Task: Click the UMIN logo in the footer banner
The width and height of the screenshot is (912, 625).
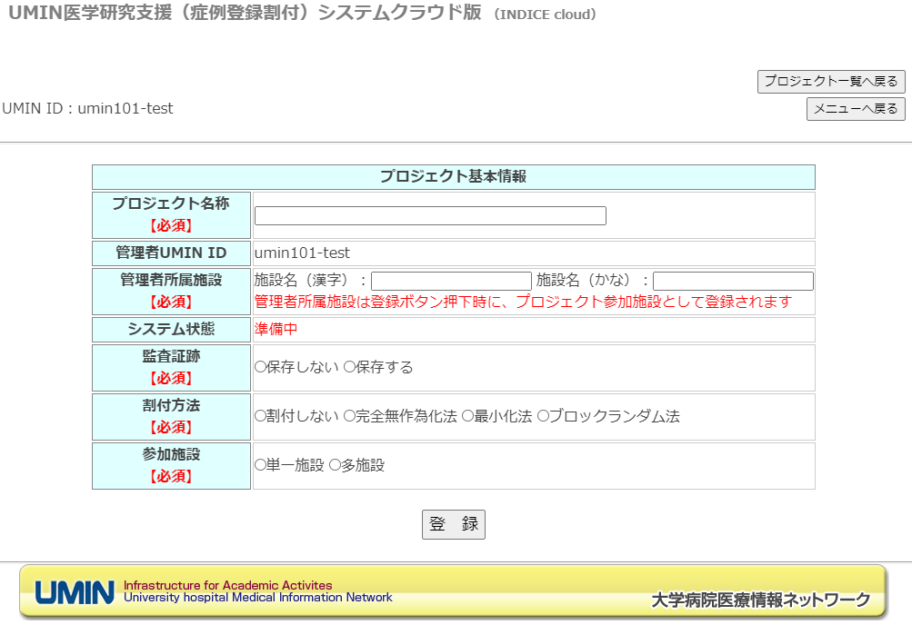Action: 75,592
